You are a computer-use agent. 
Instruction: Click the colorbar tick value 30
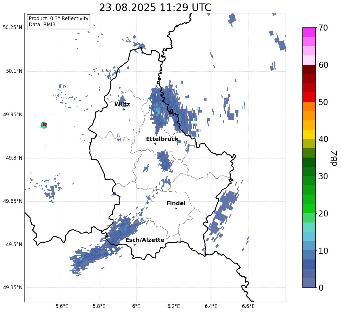tap(323, 176)
